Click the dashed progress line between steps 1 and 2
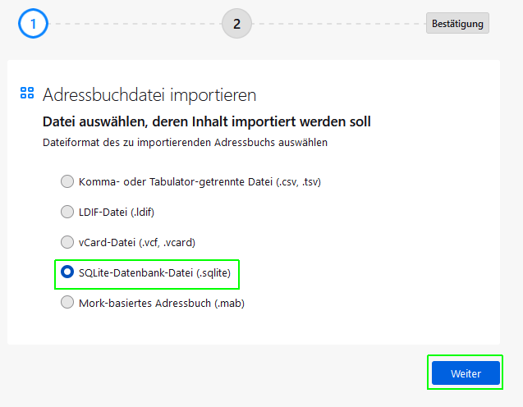Image resolution: width=523 pixels, height=407 pixels. point(135,23)
